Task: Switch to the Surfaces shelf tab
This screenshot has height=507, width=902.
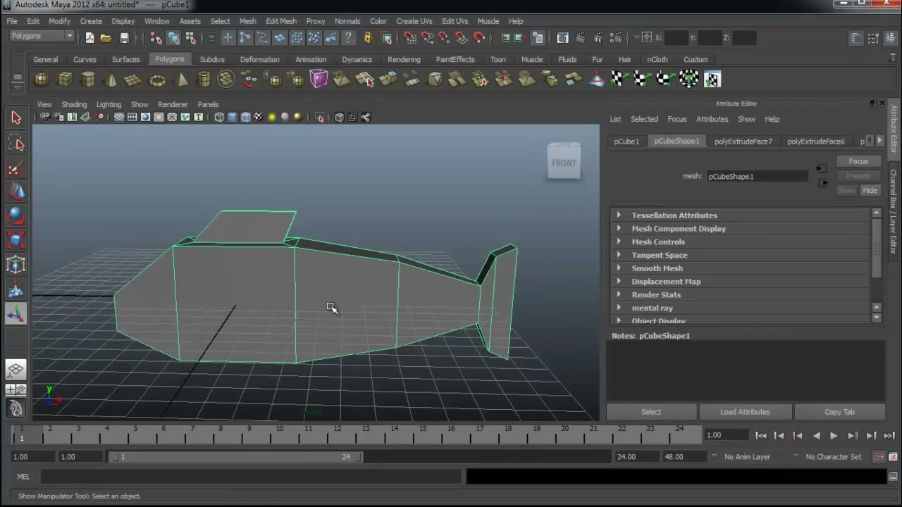Action: [125, 60]
